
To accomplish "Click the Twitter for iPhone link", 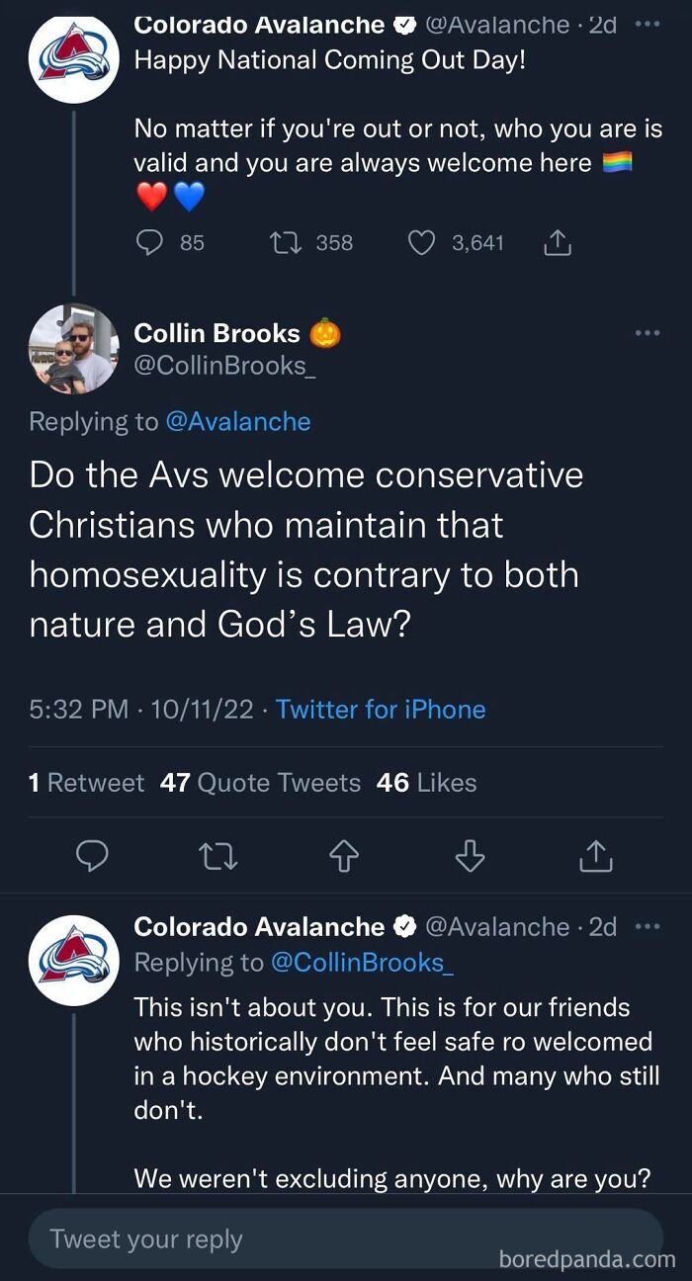I will point(381,710).
